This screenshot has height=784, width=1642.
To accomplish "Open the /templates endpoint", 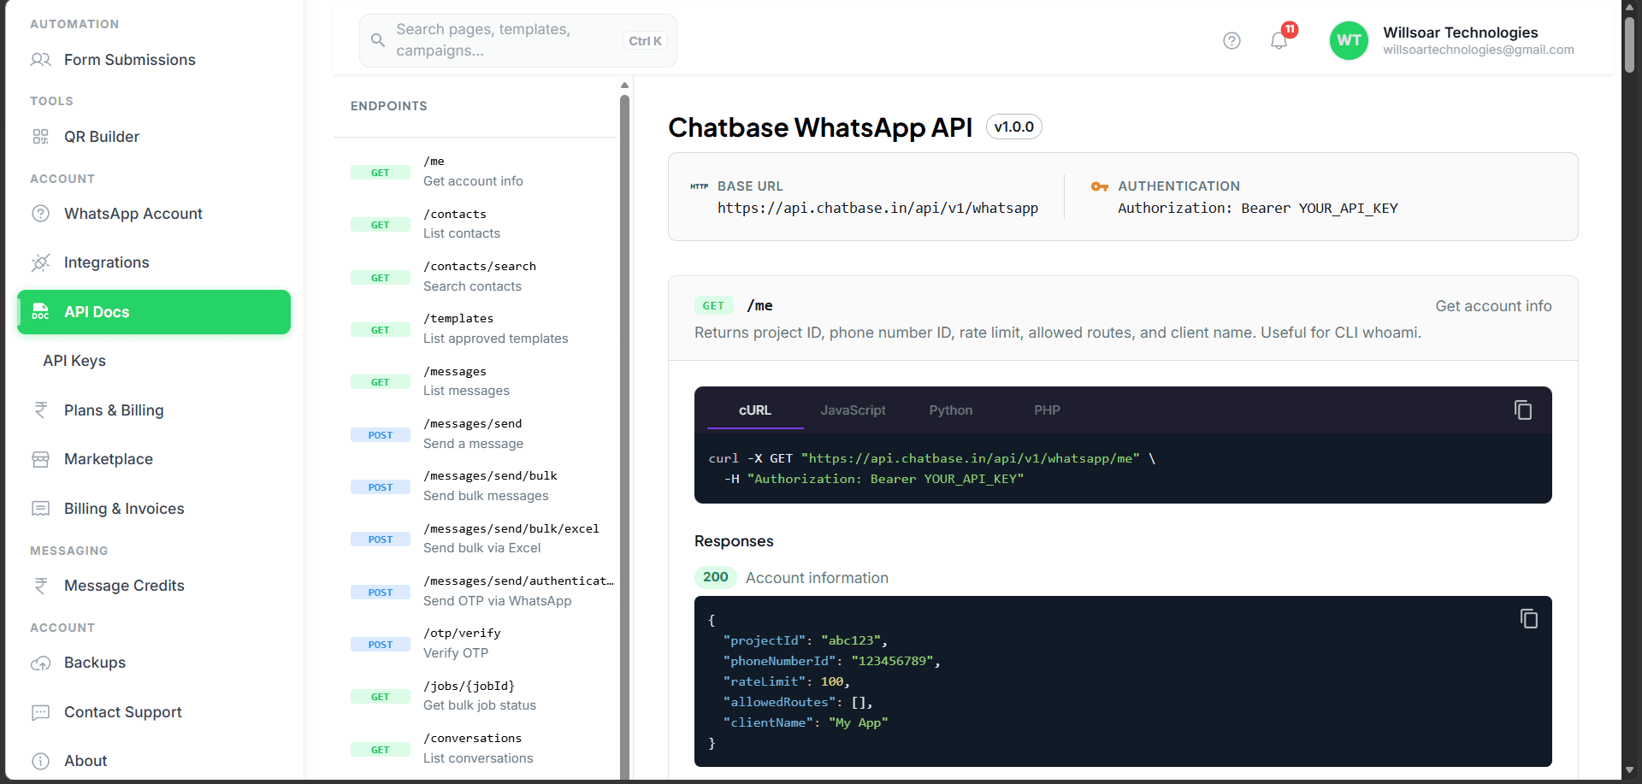I will pos(475,328).
